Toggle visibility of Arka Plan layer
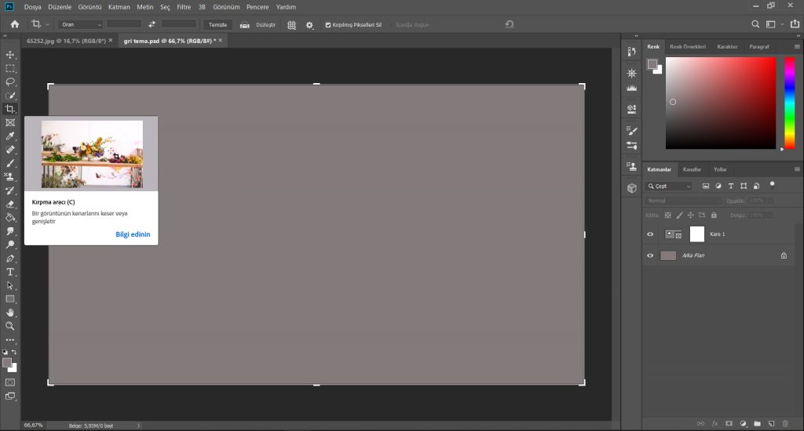Screen dimensions: 804x431 650,255
